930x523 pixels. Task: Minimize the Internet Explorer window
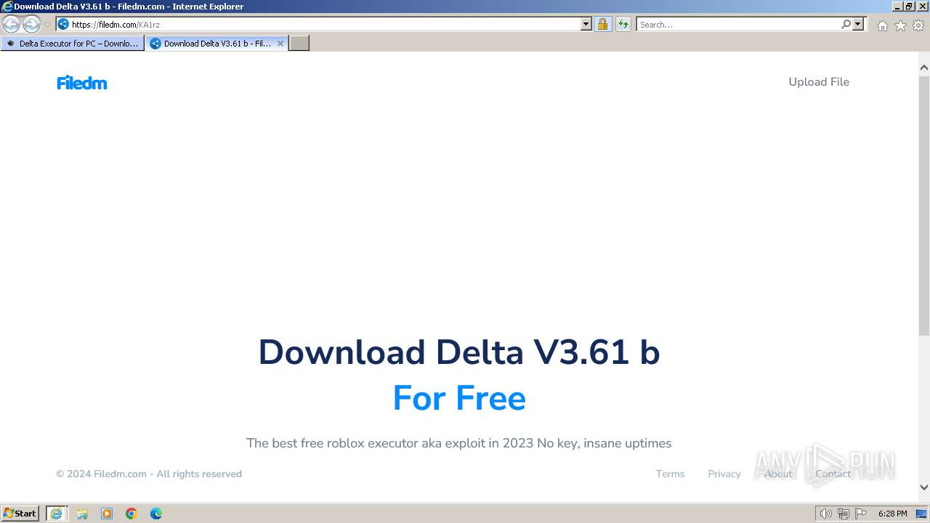pos(897,6)
